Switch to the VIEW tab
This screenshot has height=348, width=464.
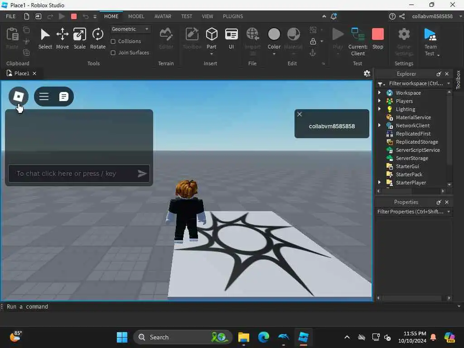208,17
